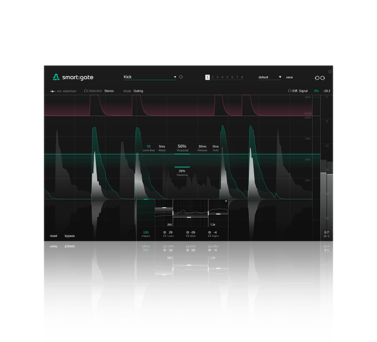
Task: Click the 7.2k crossover frequency label
Action: 212,225
